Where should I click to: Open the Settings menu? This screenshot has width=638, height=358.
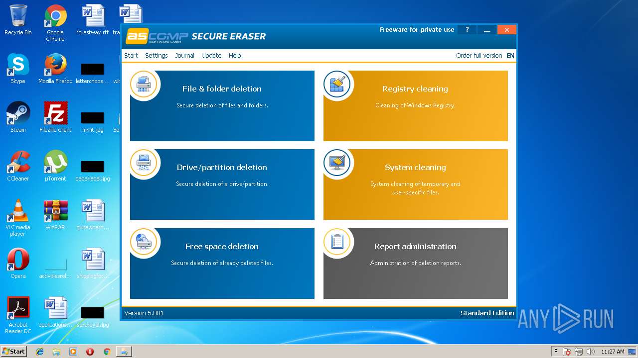(157, 55)
